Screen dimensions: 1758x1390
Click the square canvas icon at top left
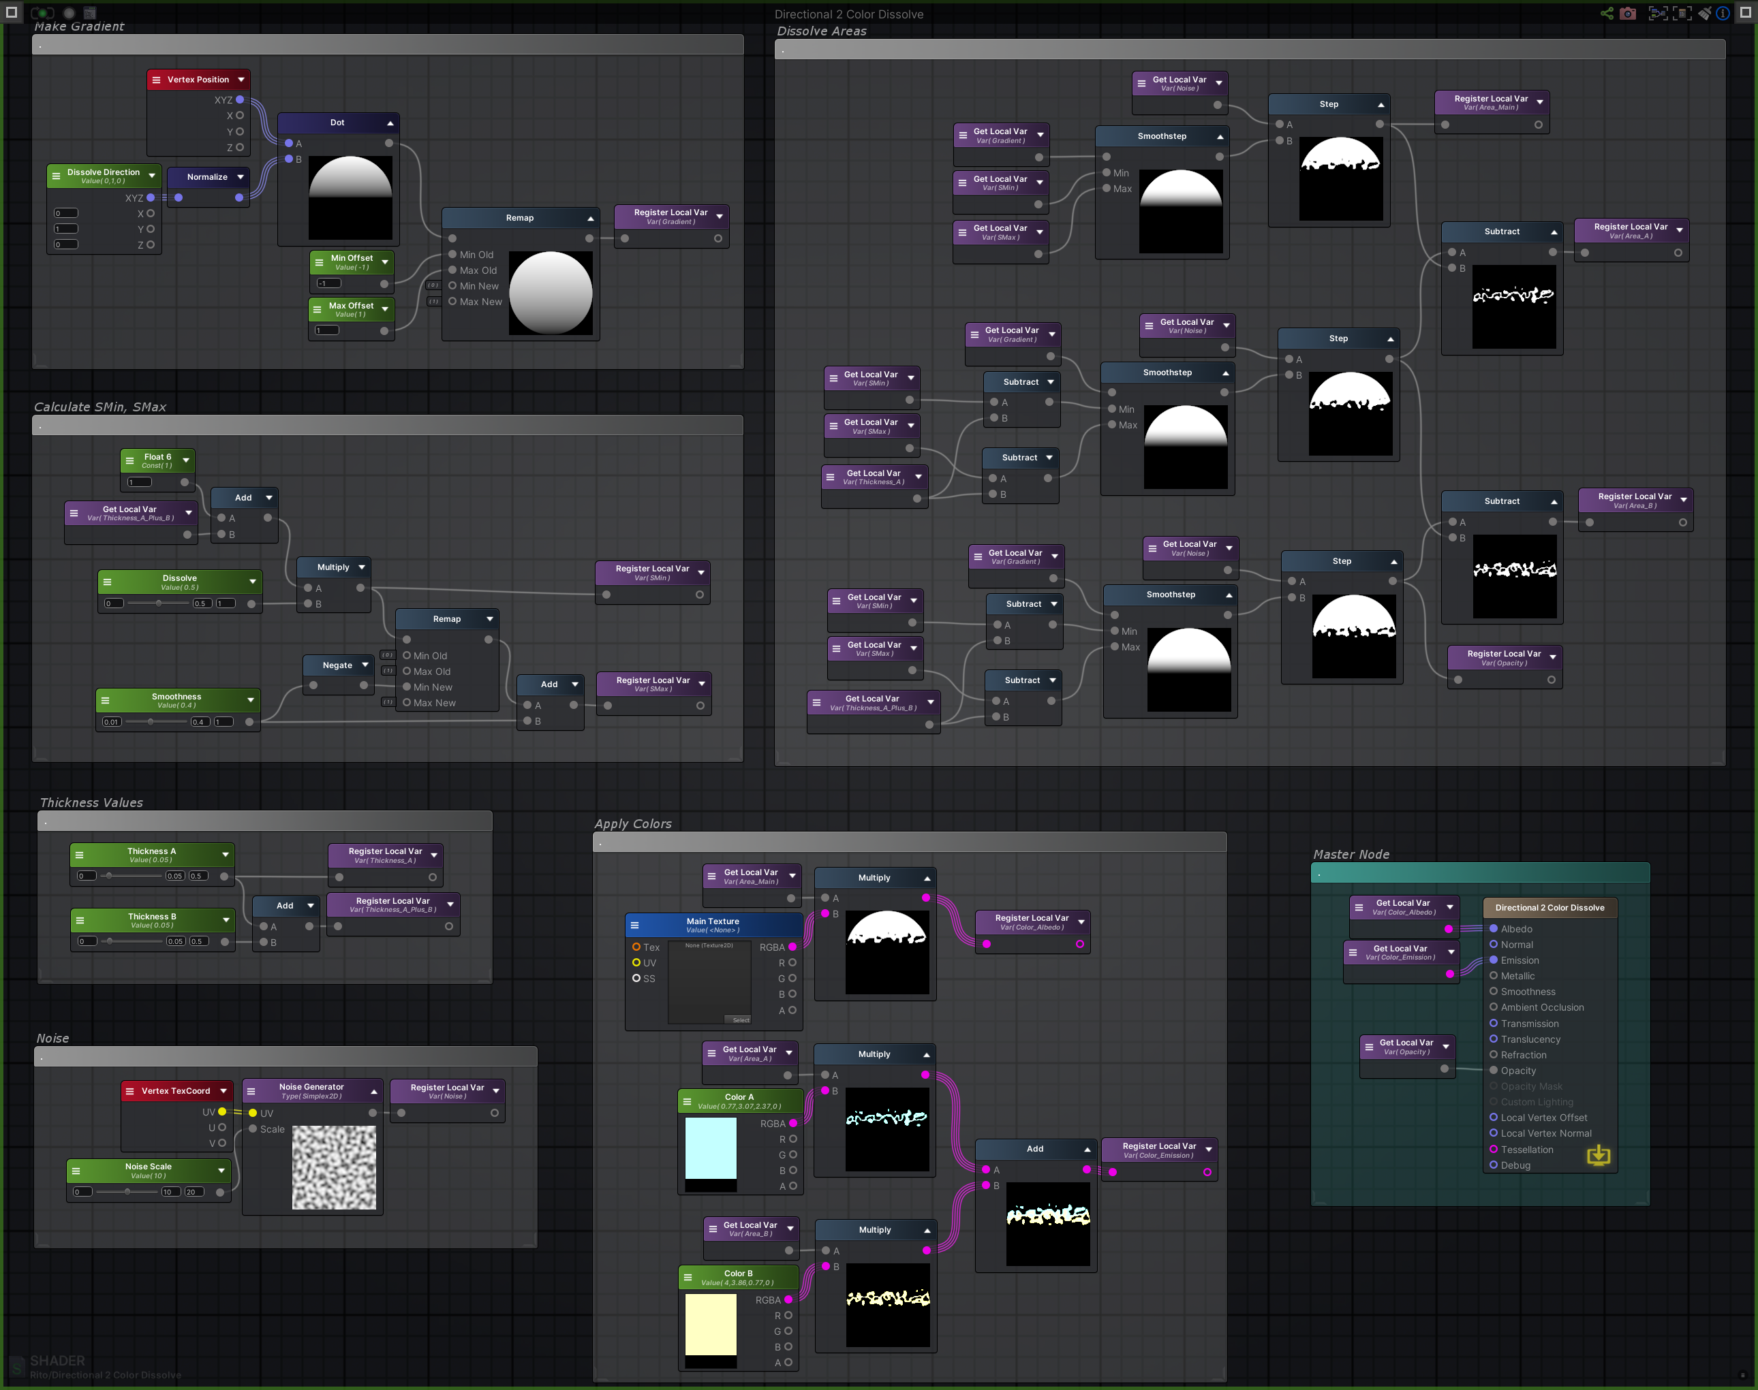12,13
